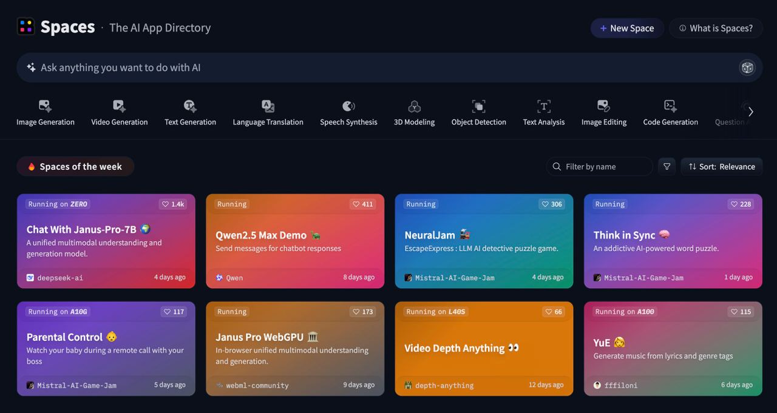Click Running on ZERO status badge
777x413 pixels.
click(58, 204)
